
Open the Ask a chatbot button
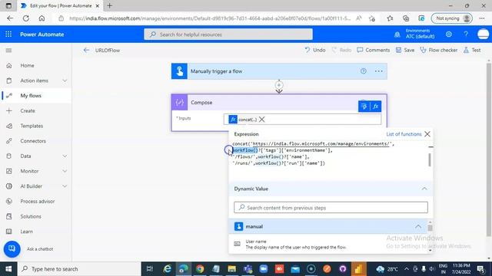[x=12, y=249]
